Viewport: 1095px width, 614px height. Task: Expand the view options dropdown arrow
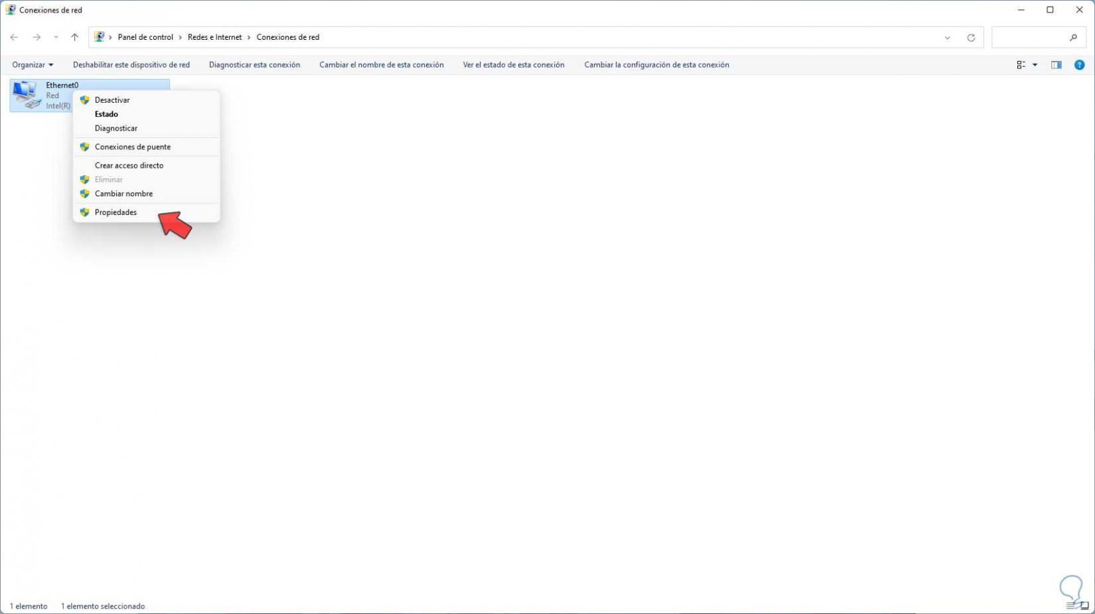[1035, 65]
